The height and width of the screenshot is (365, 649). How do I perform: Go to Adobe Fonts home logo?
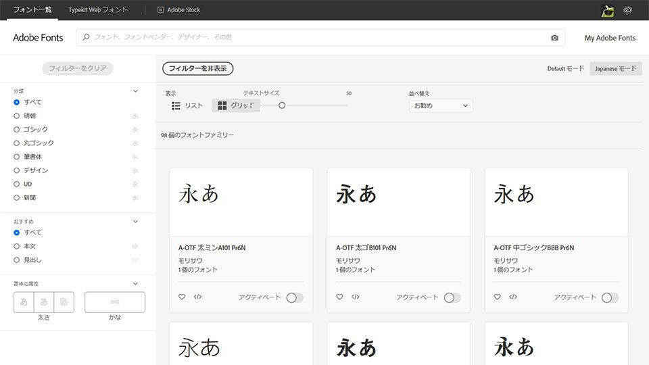[38, 38]
